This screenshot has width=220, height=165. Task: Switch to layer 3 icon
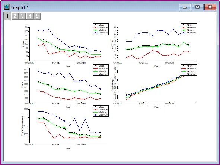pyautogui.click(x=22, y=16)
